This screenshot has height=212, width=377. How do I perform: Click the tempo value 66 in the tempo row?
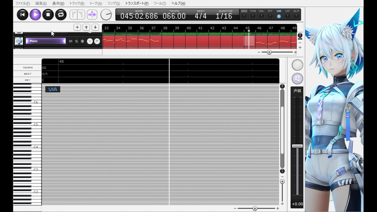pos(44,68)
